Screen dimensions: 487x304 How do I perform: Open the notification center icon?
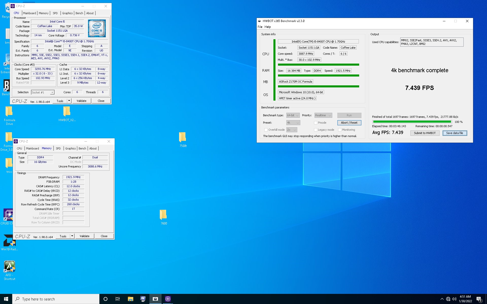(479, 299)
